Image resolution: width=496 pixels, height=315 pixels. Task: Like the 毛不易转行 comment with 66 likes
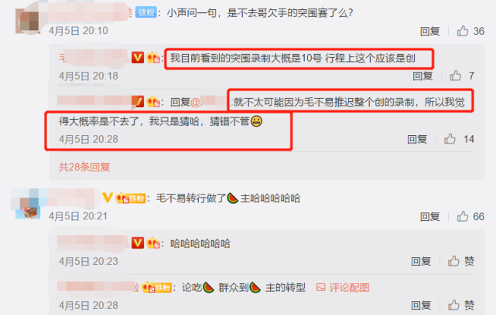(x=463, y=216)
